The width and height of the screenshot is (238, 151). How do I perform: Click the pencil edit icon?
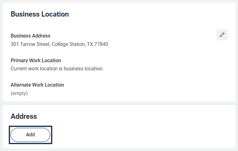click(x=222, y=35)
